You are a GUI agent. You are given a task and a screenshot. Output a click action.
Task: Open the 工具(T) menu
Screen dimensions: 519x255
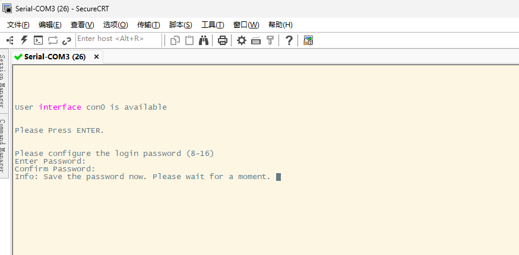click(213, 25)
